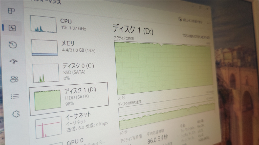
Task: Click the Run new task button
Action: (190, 20)
